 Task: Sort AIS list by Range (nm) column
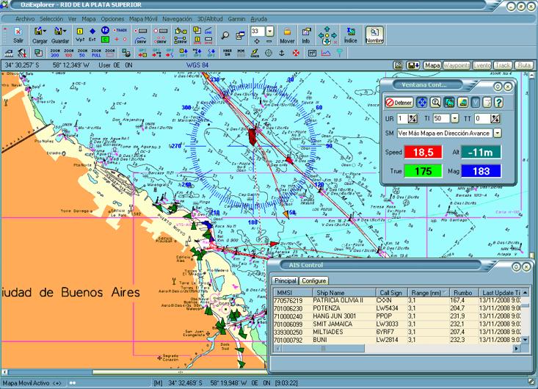tap(428, 293)
